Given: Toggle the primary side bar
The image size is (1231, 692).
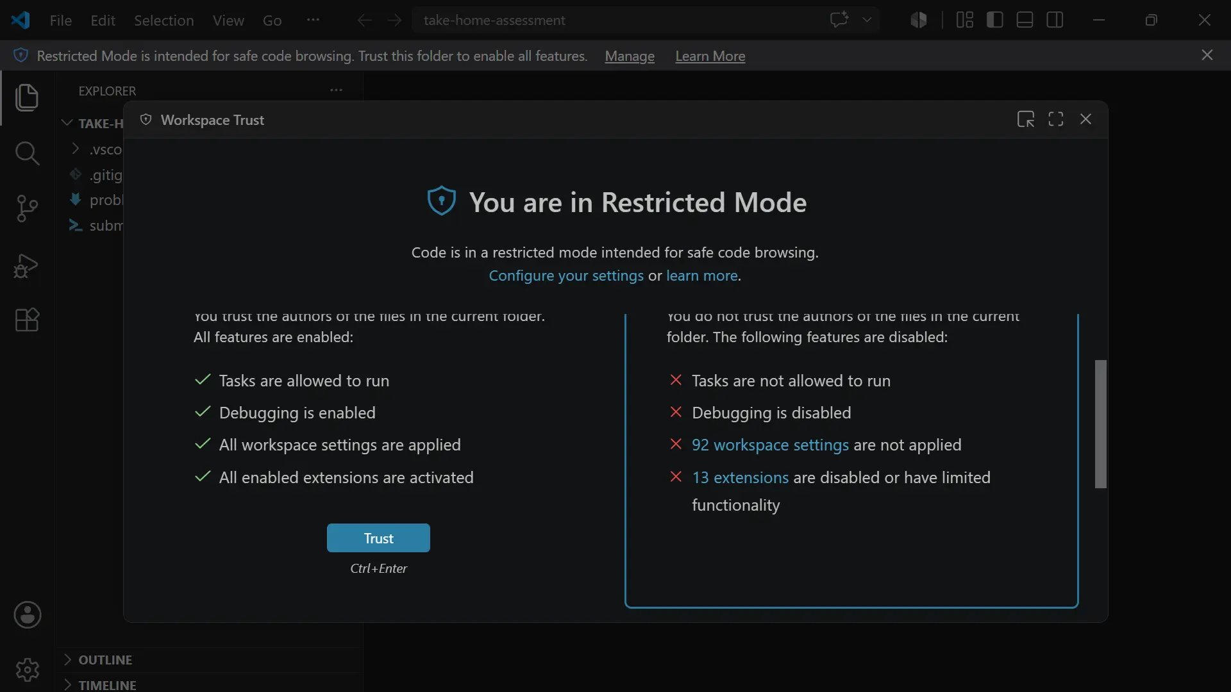Looking at the screenshot, I should pos(995,20).
